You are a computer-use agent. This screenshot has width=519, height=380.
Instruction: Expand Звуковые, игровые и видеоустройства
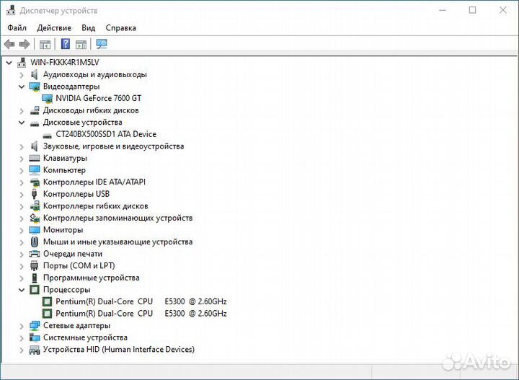click(22, 146)
